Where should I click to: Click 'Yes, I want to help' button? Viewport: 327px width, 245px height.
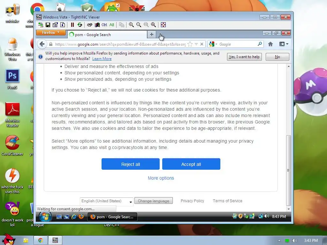point(244,57)
